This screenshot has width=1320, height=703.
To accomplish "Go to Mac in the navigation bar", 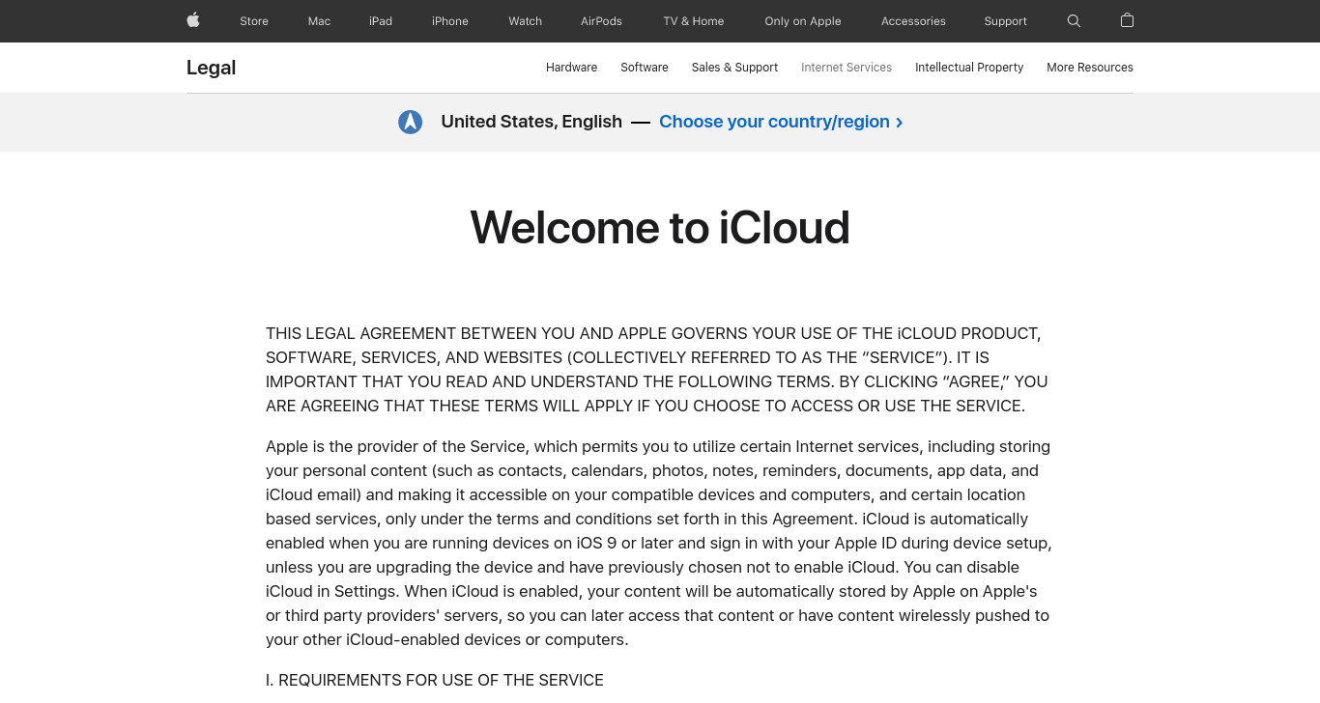I will (319, 21).
